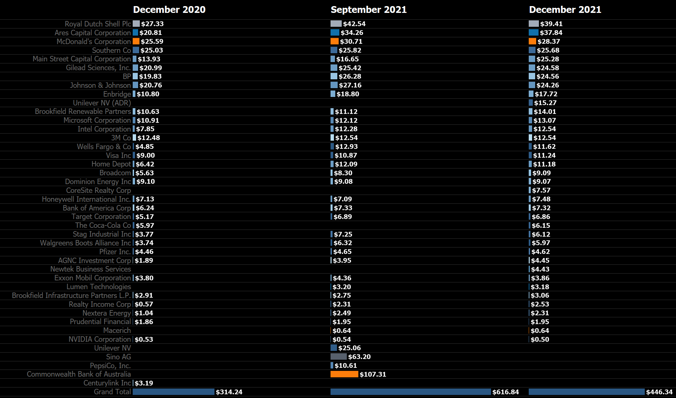
Task: Select the NVIDIA Corporation row label
Action: 99,339
